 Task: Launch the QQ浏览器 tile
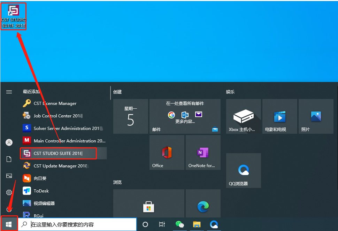(x=244, y=171)
